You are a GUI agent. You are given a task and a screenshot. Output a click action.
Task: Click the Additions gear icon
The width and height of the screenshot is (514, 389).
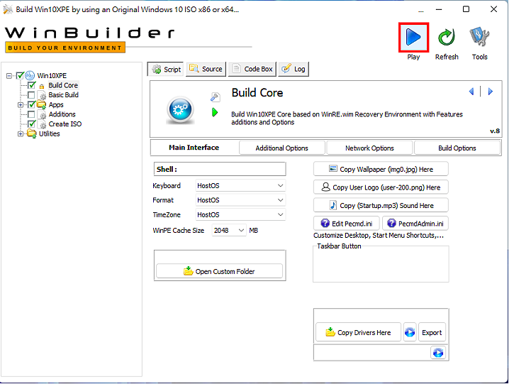[43, 114]
